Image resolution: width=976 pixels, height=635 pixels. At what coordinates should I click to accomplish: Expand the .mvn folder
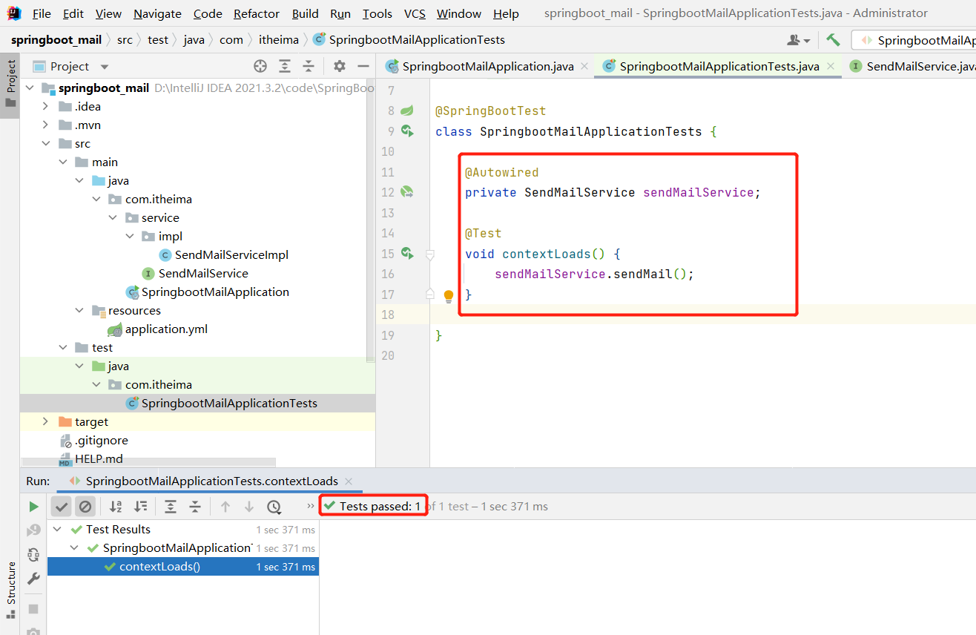[46, 125]
